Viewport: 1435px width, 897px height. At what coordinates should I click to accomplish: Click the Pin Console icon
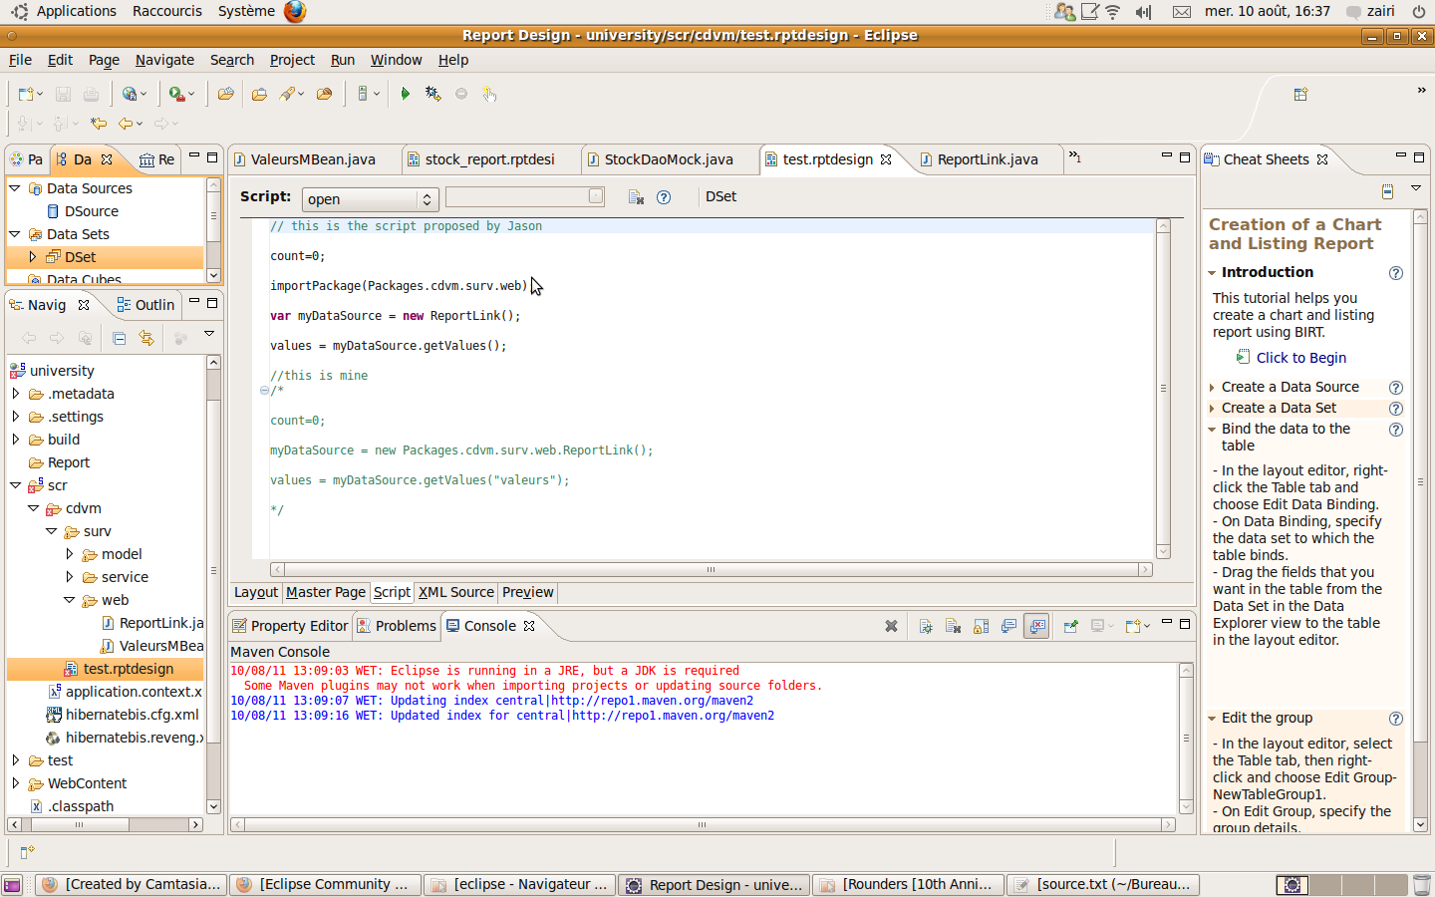tap(1070, 626)
